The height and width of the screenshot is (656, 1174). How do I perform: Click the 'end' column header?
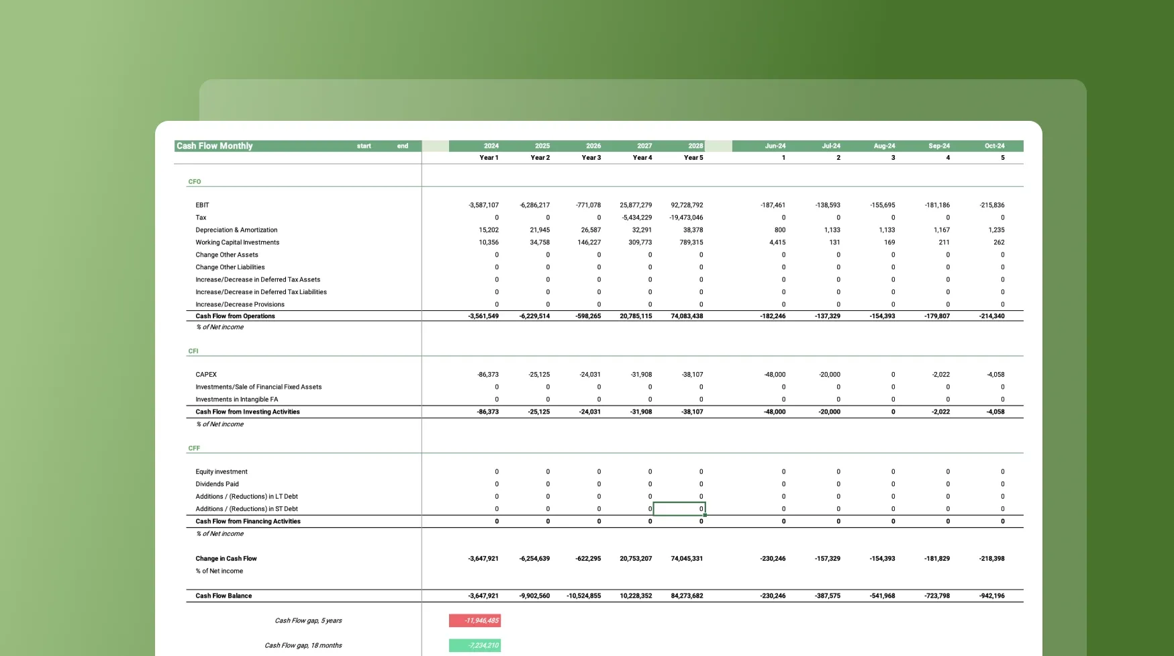pyautogui.click(x=402, y=146)
